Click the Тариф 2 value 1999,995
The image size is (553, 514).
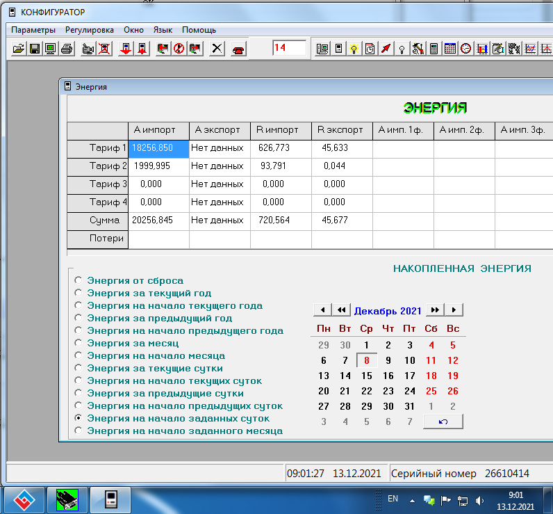tap(158, 166)
